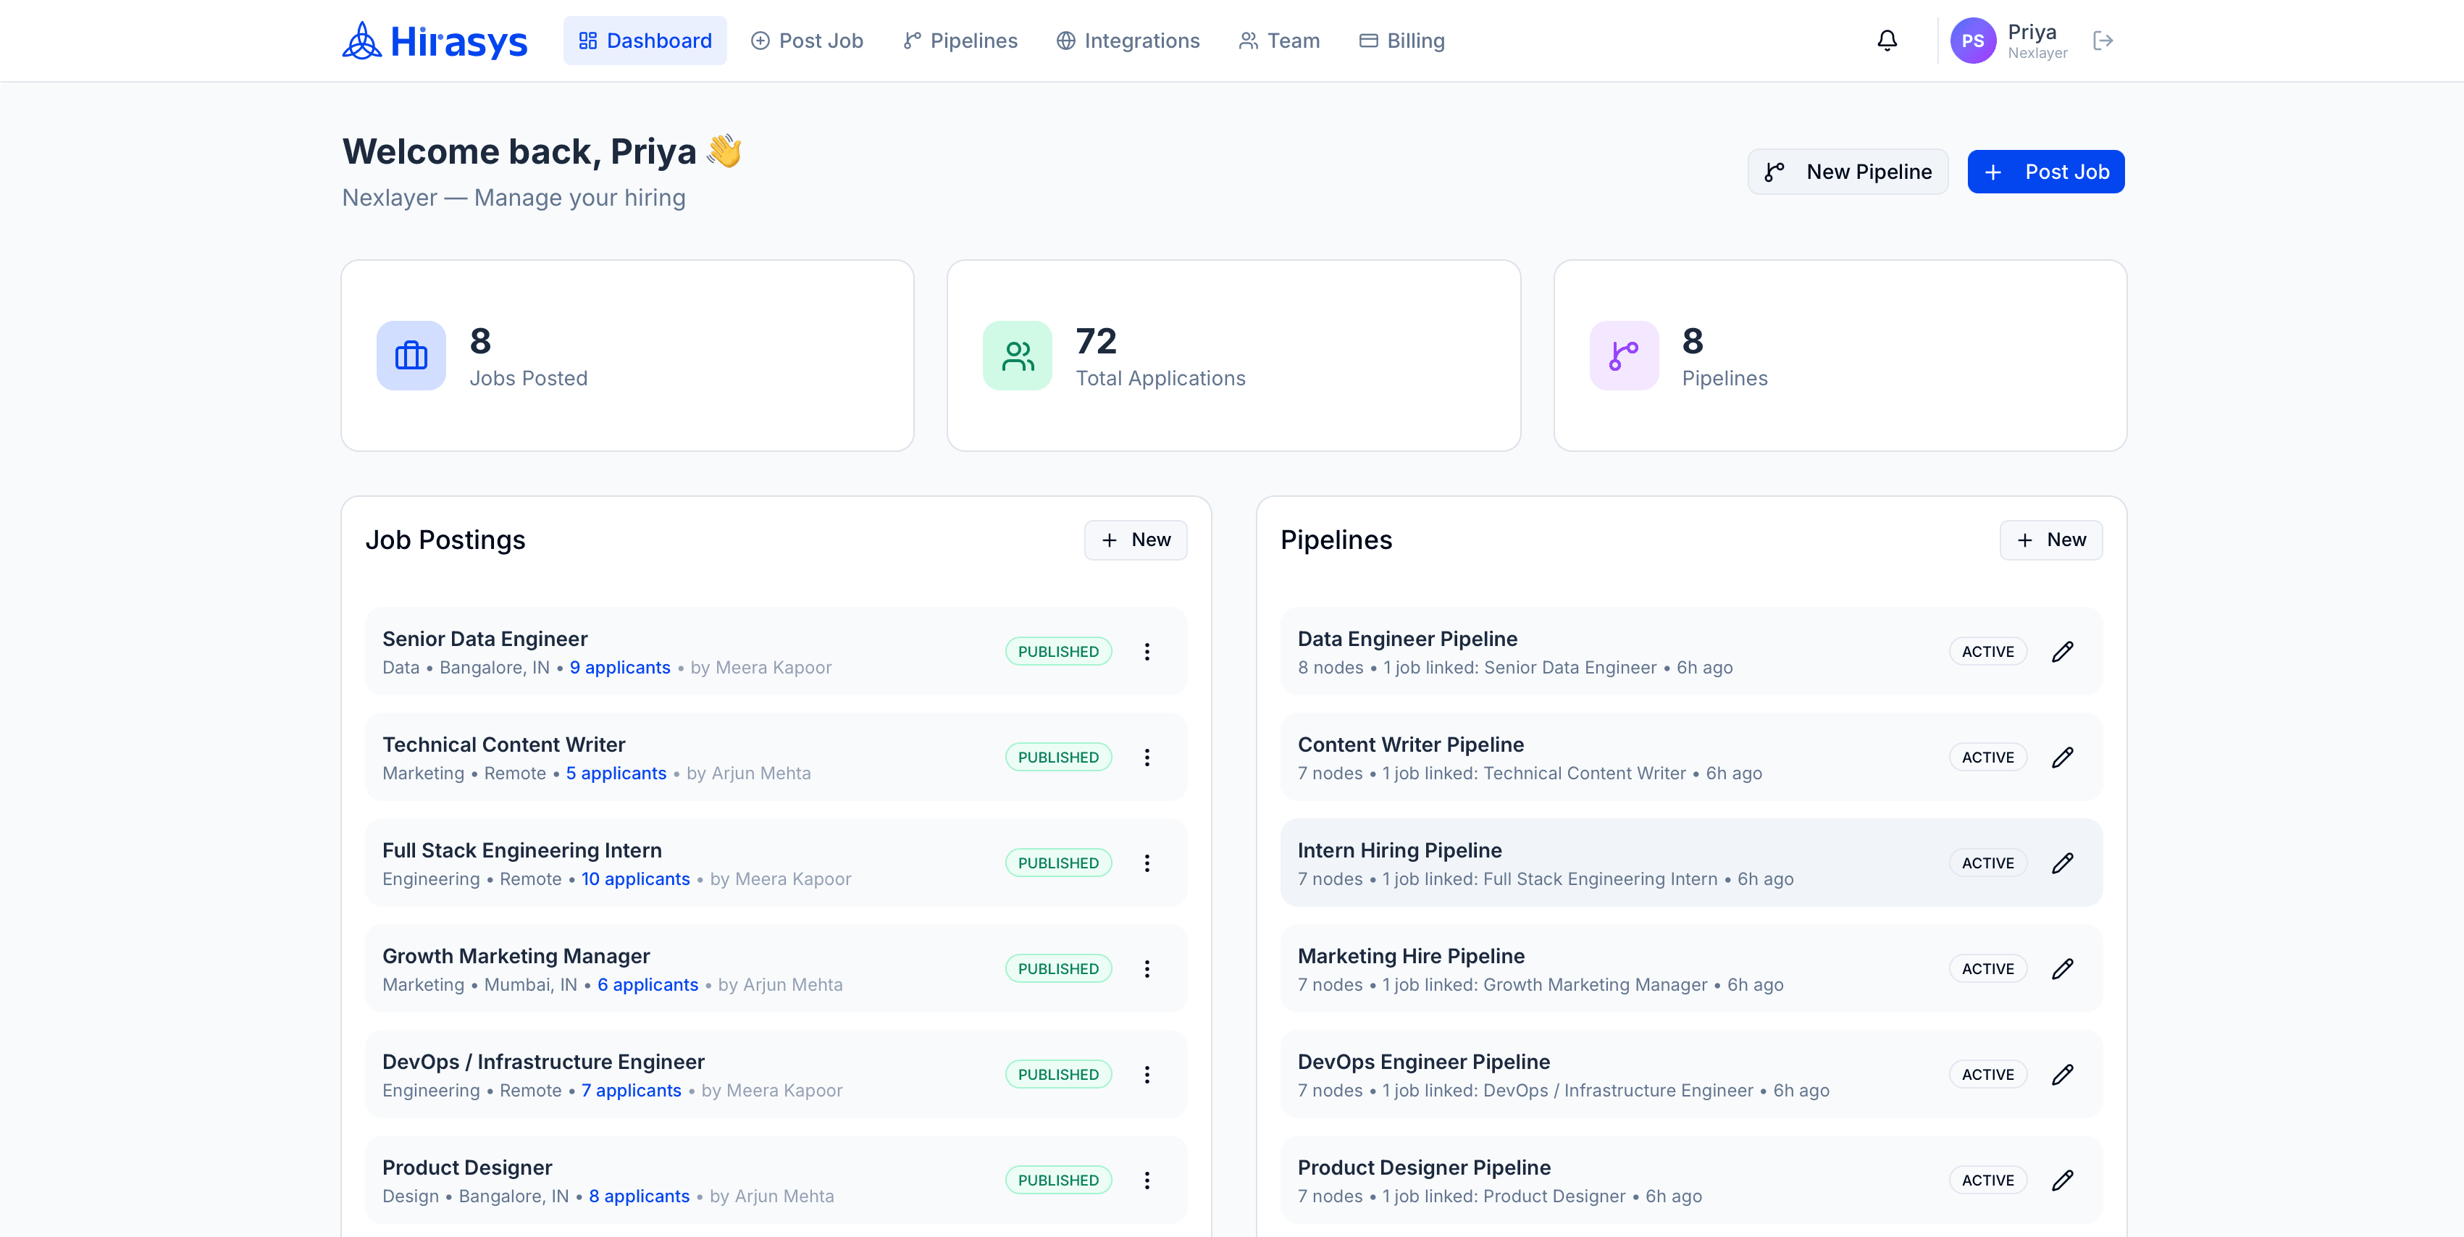The height and width of the screenshot is (1237, 2464).
Task: Go to Dashboard tab
Action: click(645, 40)
